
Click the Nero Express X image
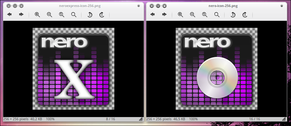point(73,69)
